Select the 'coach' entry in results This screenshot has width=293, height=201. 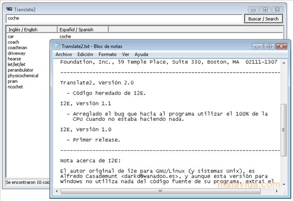click(13, 42)
